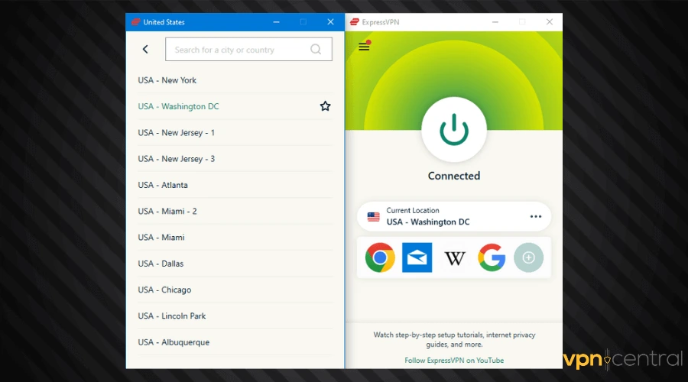Open the Google shortcut

coord(492,257)
